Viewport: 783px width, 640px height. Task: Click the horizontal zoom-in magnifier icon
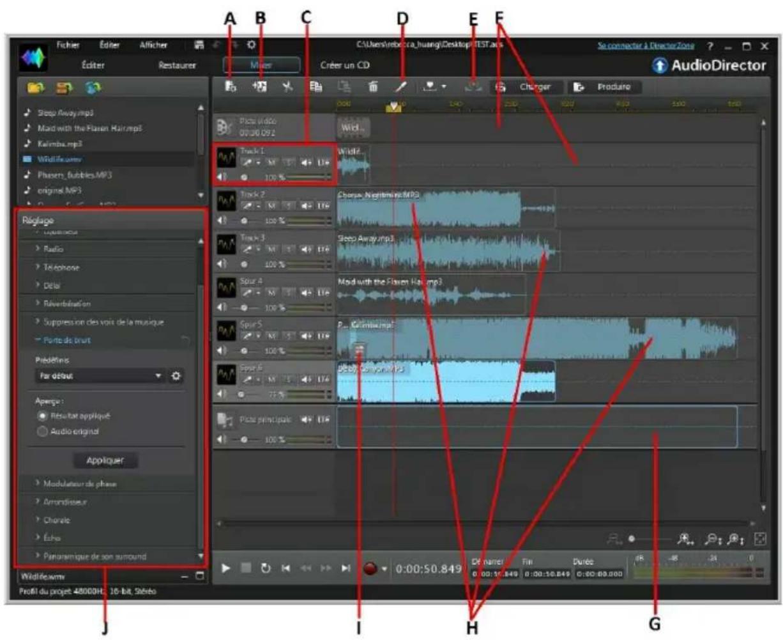tap(685, 539)
